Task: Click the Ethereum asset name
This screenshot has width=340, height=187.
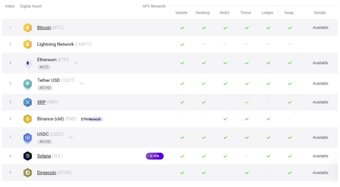Action: pyautogui.click(x=47, y=60)
